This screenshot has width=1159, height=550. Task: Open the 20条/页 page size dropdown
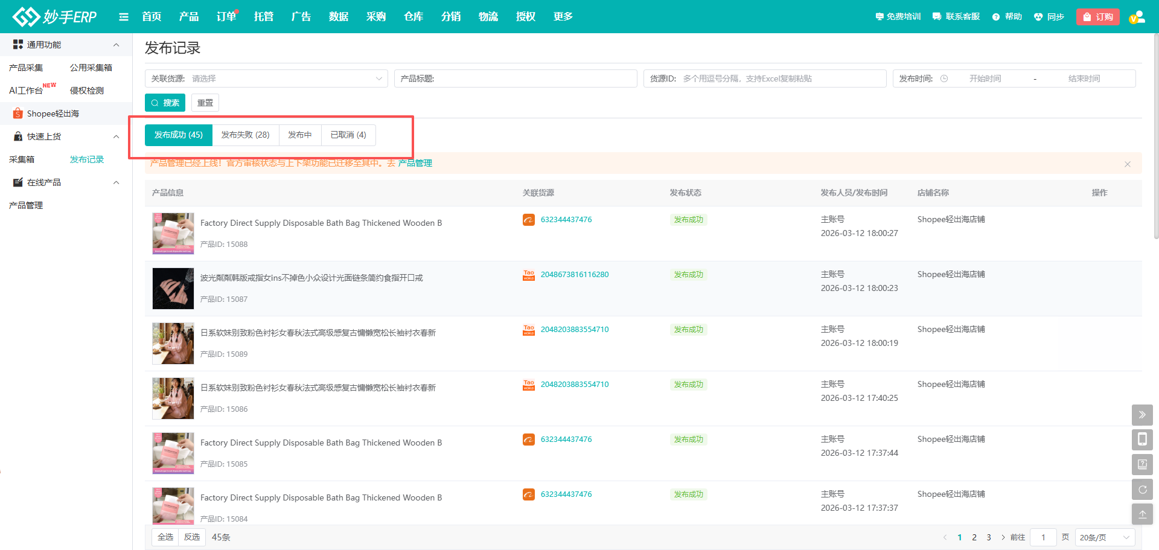click(x=1104, y=537)
